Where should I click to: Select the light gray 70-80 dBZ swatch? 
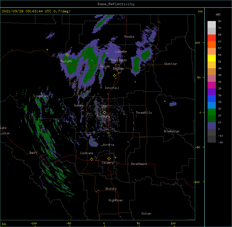[212, 24]
